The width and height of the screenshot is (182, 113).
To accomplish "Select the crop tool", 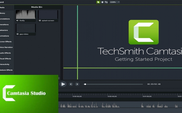I will tap(106, 2).
